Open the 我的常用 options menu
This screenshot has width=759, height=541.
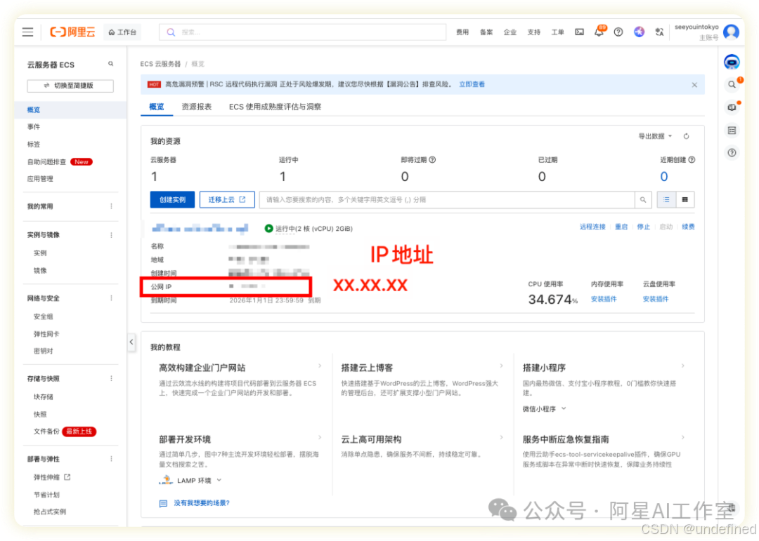click(x=111, y=206)
